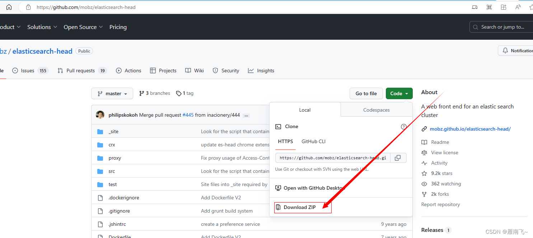Switch to the Codespaces tab
Viewport: 533px width, 238px height.
tap(377, 110)
